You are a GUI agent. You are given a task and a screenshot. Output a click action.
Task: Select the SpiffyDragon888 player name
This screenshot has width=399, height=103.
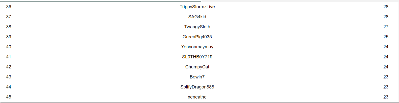(x=197, y=87)
